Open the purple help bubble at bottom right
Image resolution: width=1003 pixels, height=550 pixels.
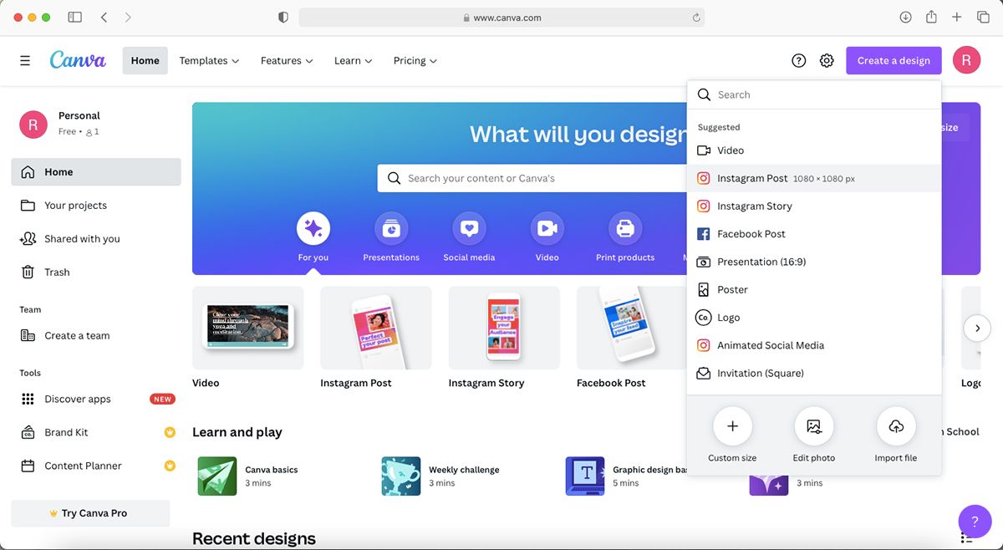[x=975, y=521]
